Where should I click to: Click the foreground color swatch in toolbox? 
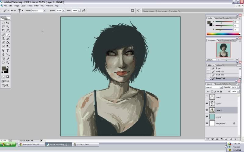(4, 69)
